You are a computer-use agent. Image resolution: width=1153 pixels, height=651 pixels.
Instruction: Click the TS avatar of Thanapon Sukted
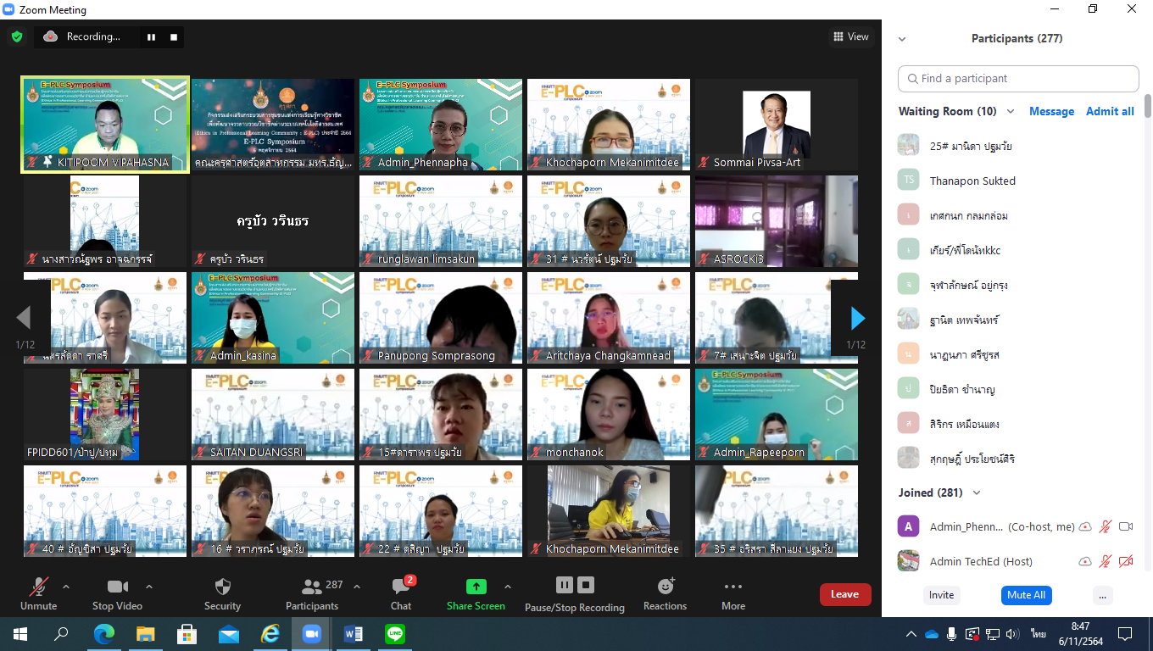(x=909, y=180)
